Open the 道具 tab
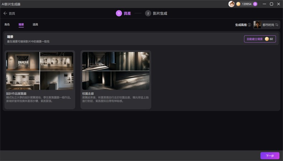The image size is (283, 161). pyautogui.click(x=35, y=24)
